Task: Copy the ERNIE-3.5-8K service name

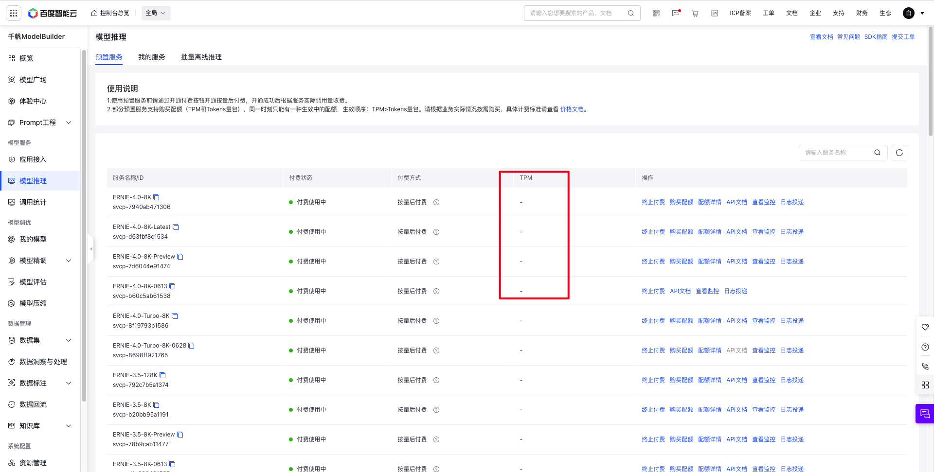Action: (156, 405)
